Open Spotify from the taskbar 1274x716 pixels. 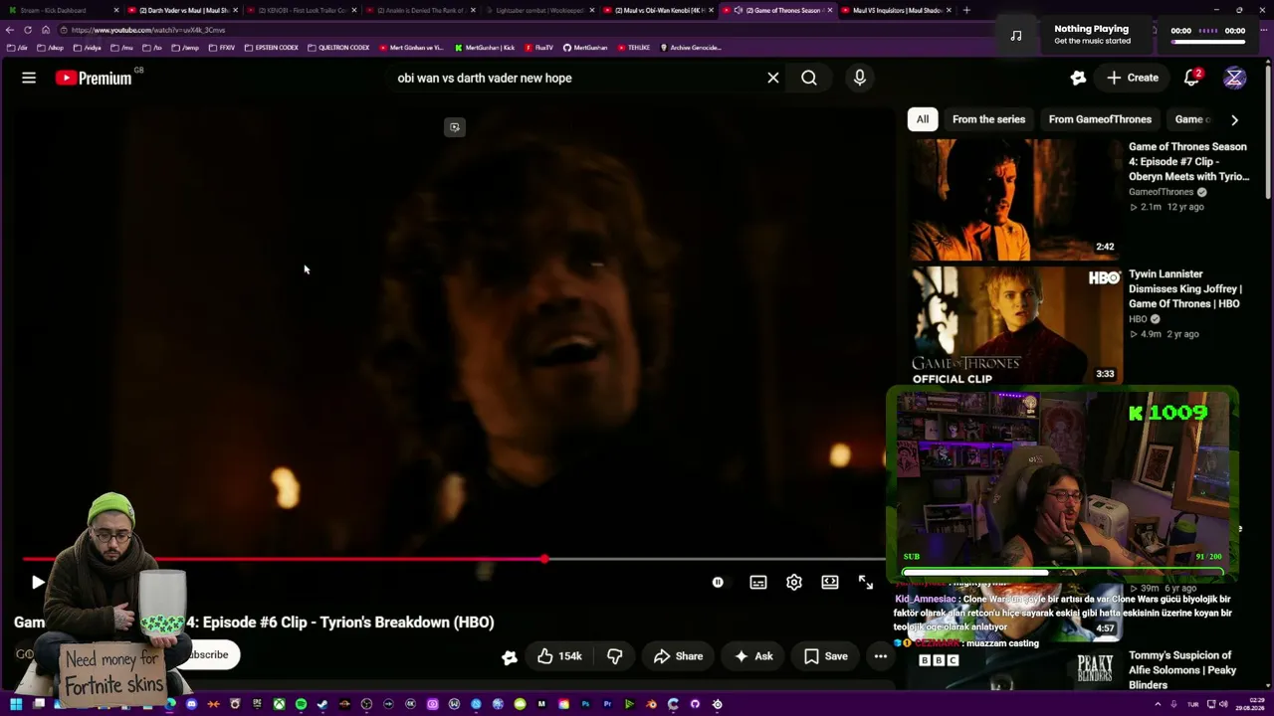click(x=301, y=704)
